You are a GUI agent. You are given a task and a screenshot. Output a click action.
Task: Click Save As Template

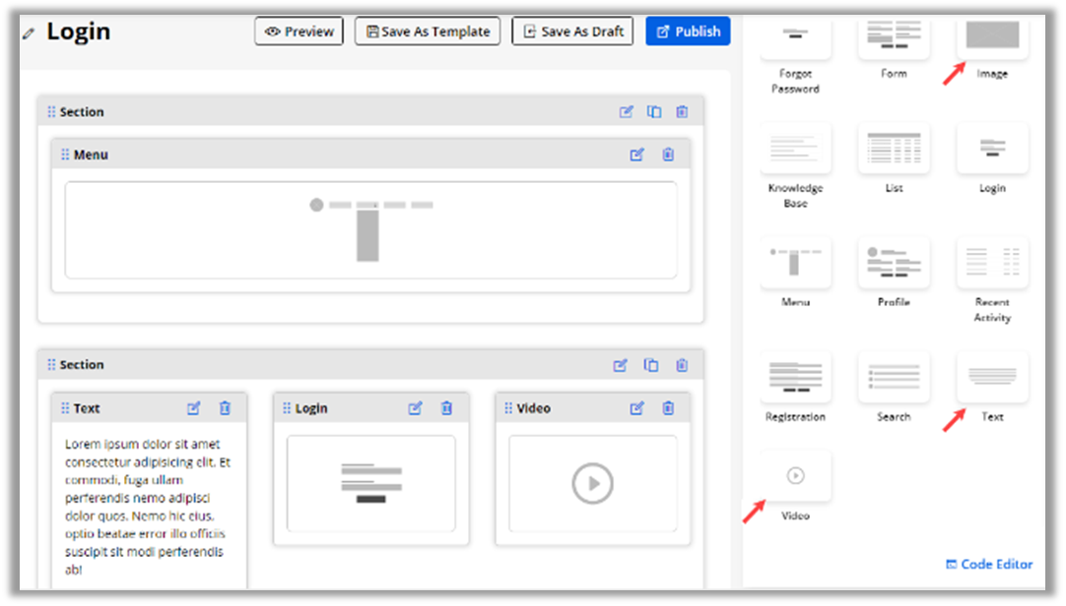[x=428, y=31]
